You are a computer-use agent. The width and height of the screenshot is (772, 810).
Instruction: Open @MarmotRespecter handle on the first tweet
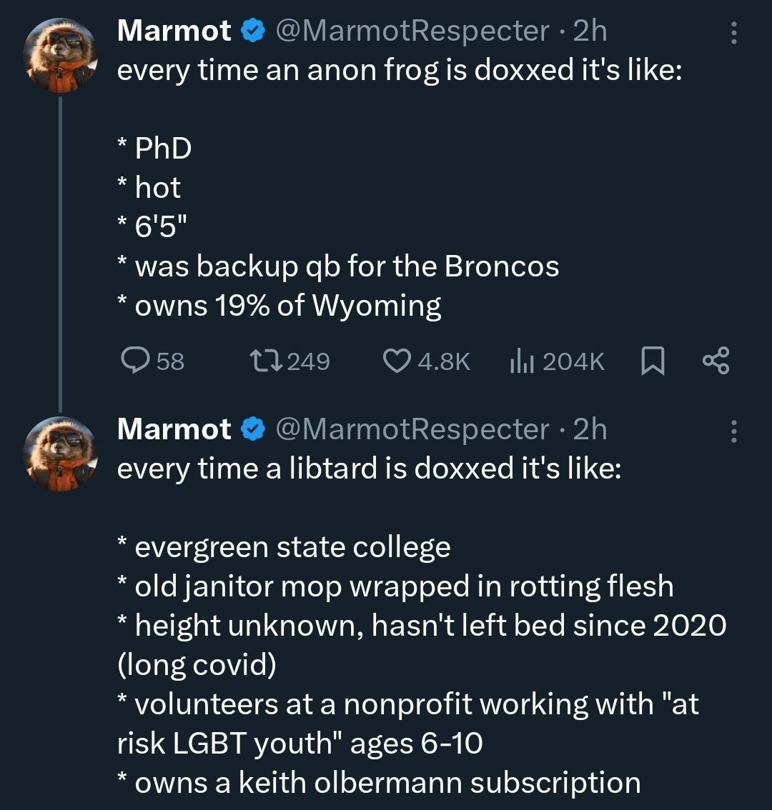[412, 31]
